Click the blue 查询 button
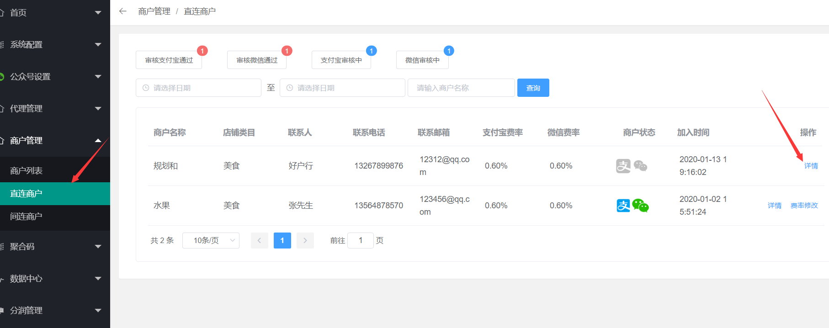 pos(533,88)
